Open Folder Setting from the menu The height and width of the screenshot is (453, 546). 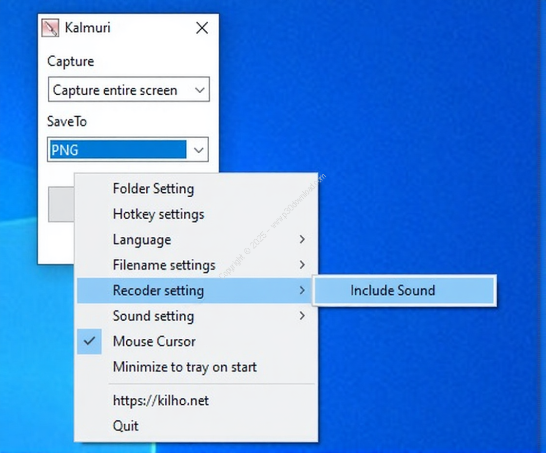(x=153, y=188)
